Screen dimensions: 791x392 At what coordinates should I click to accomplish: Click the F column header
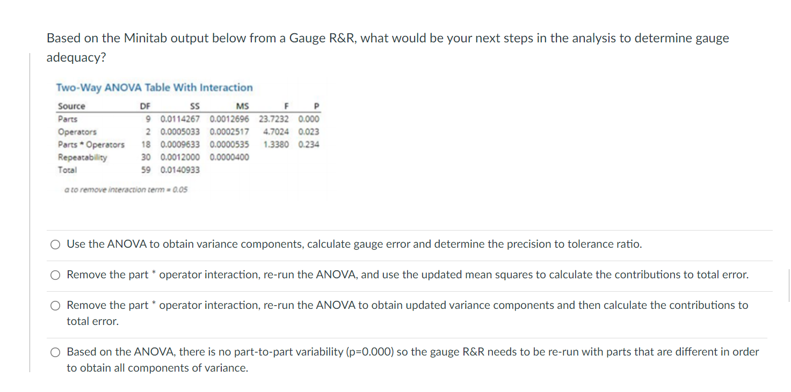286,106
